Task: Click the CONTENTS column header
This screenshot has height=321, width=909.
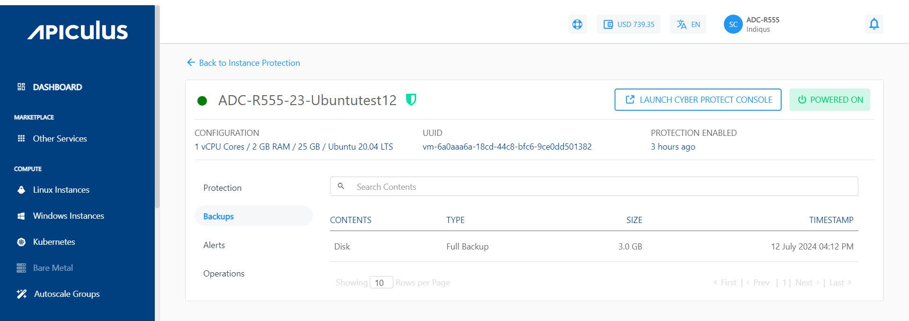Action: click(351, 220)
